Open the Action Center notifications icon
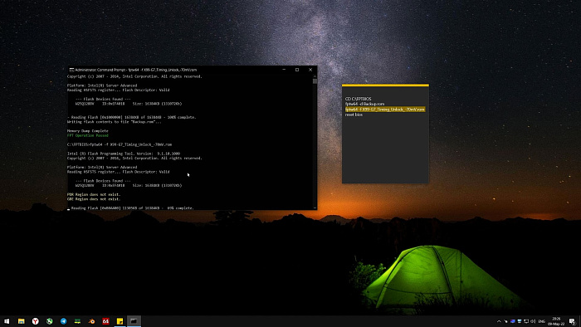581x327 pixels. pyautogui.click(x=572, y=321)
